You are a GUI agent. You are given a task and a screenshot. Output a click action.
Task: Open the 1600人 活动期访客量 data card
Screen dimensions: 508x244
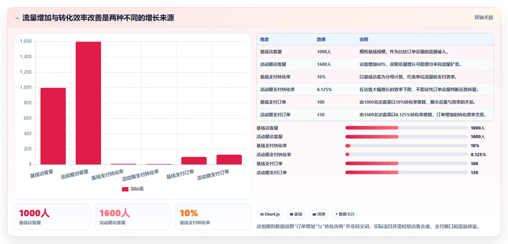point(133,217)
